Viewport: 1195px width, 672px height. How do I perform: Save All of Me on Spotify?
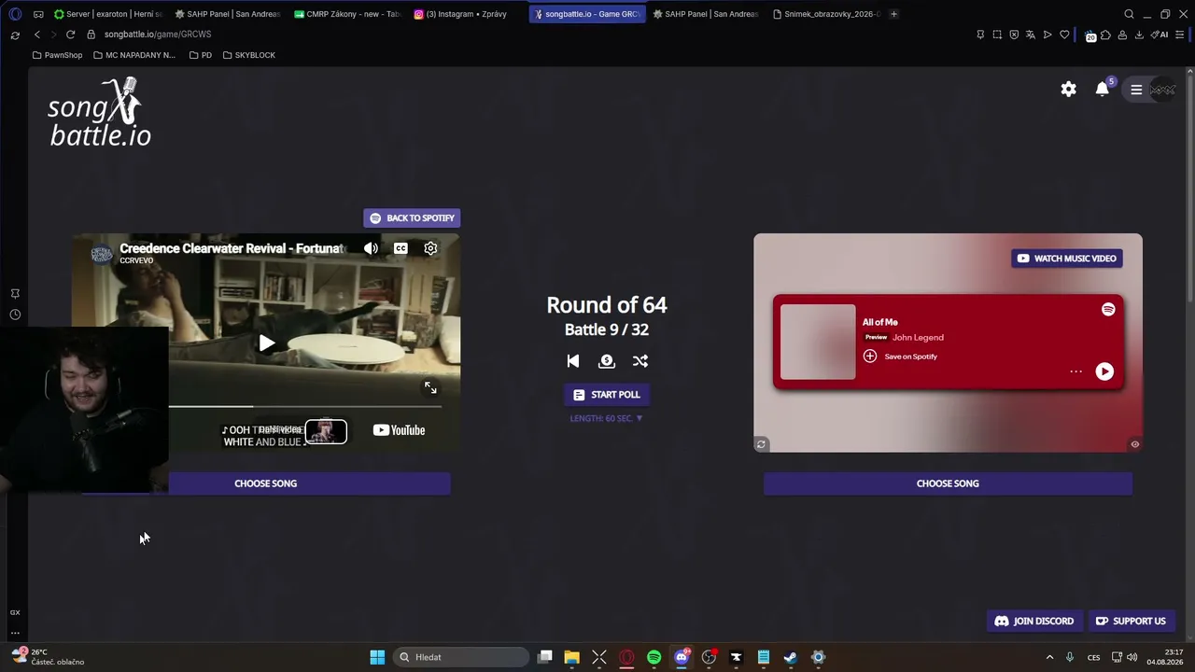(x=900, y=357)
